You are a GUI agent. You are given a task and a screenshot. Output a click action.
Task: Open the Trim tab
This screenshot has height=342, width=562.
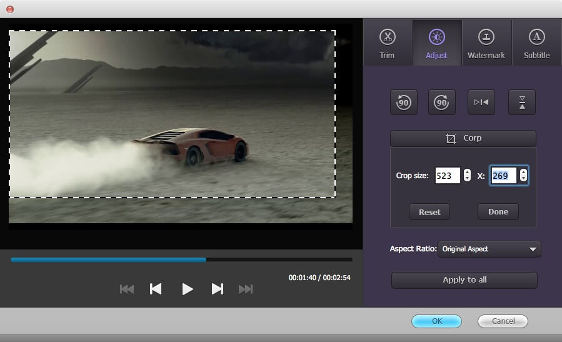[388, 43]
